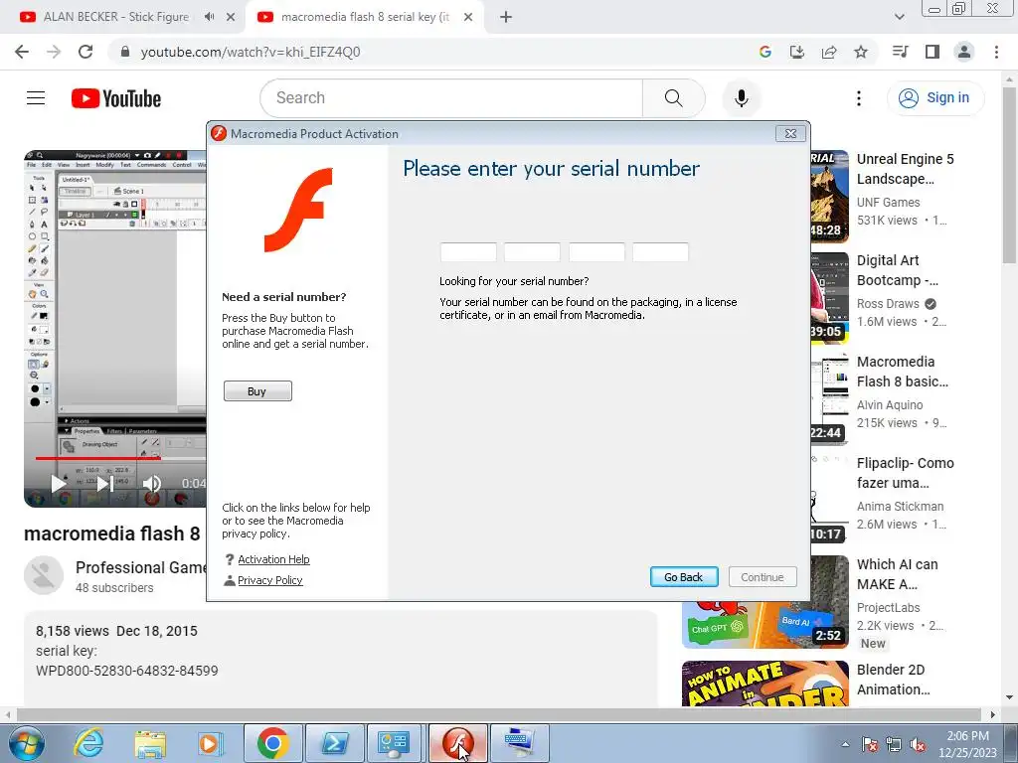This screenshot has width=1018, height=763.
Task: Open the Blender 2D Animation thumbnail
Action: 765,684
